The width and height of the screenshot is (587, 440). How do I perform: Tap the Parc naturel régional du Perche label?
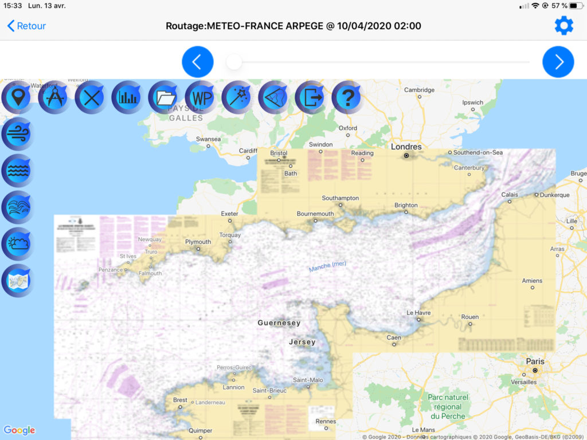point(448,407)
